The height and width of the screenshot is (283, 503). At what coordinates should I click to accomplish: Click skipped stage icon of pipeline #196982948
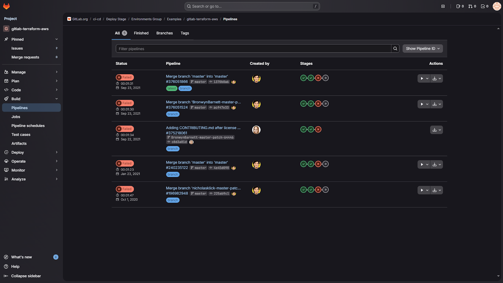(326, 190)
